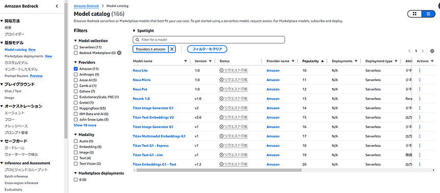Enable the Serverless model collection filter
This screenshot has height=193, width=440.
click(76, 47)
